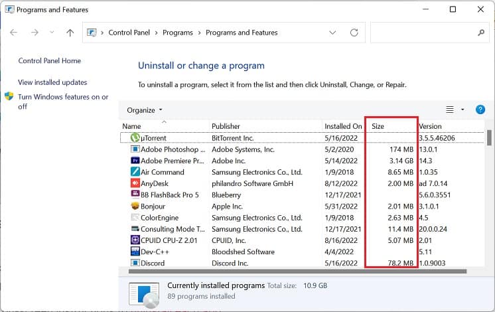Click the Adobe Photoshop program icon

click(x=135, y=149)
